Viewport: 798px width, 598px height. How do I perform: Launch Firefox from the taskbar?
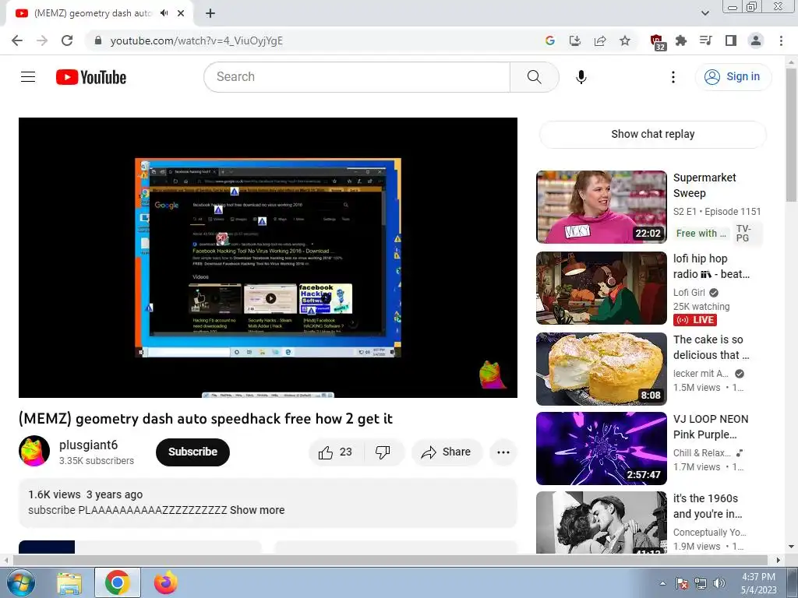165,583
